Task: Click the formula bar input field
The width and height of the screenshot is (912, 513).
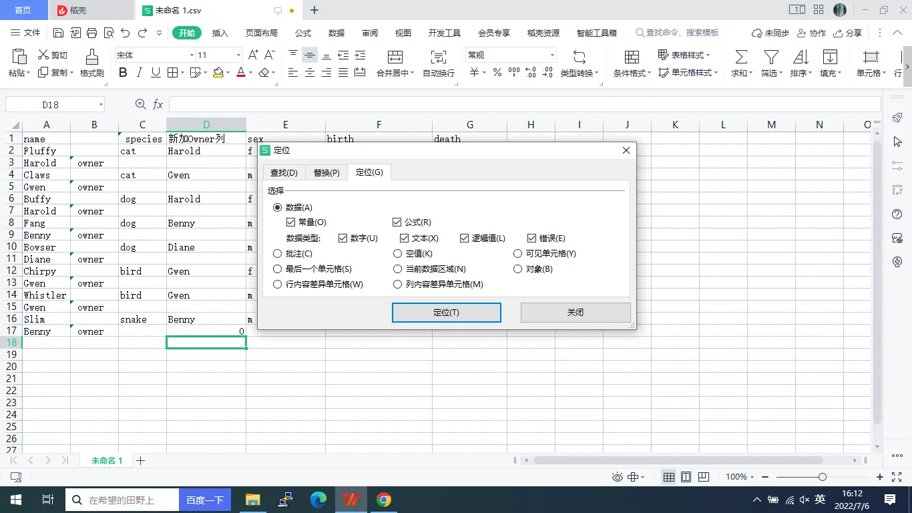Action: pos(525,104)
